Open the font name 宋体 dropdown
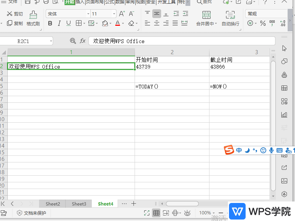This screenshot has width=295, height=221. coord(88,14)
